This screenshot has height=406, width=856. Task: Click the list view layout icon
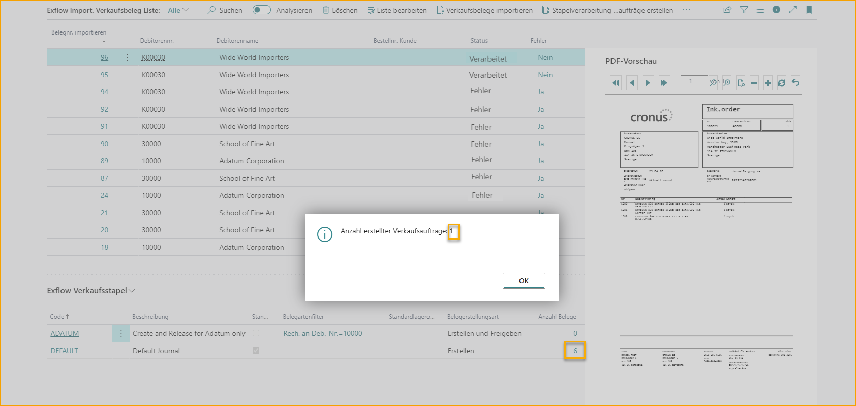tap(760, 10)
